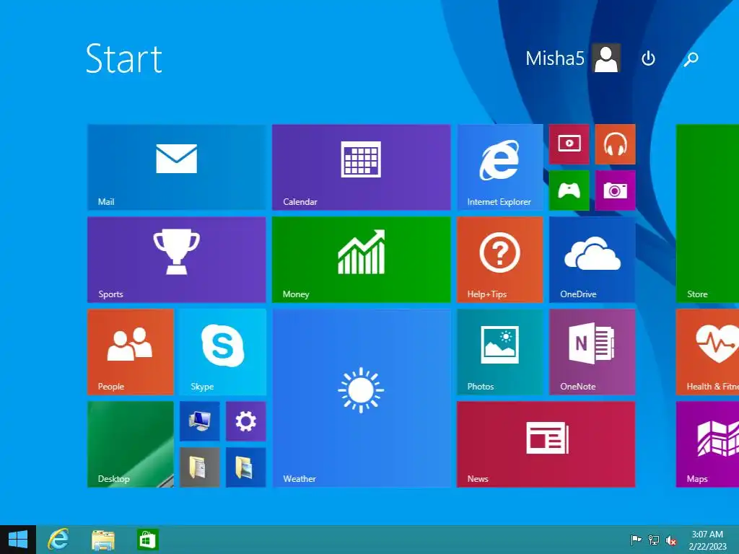Open the OneDrive tile

(x=592, y=260)
